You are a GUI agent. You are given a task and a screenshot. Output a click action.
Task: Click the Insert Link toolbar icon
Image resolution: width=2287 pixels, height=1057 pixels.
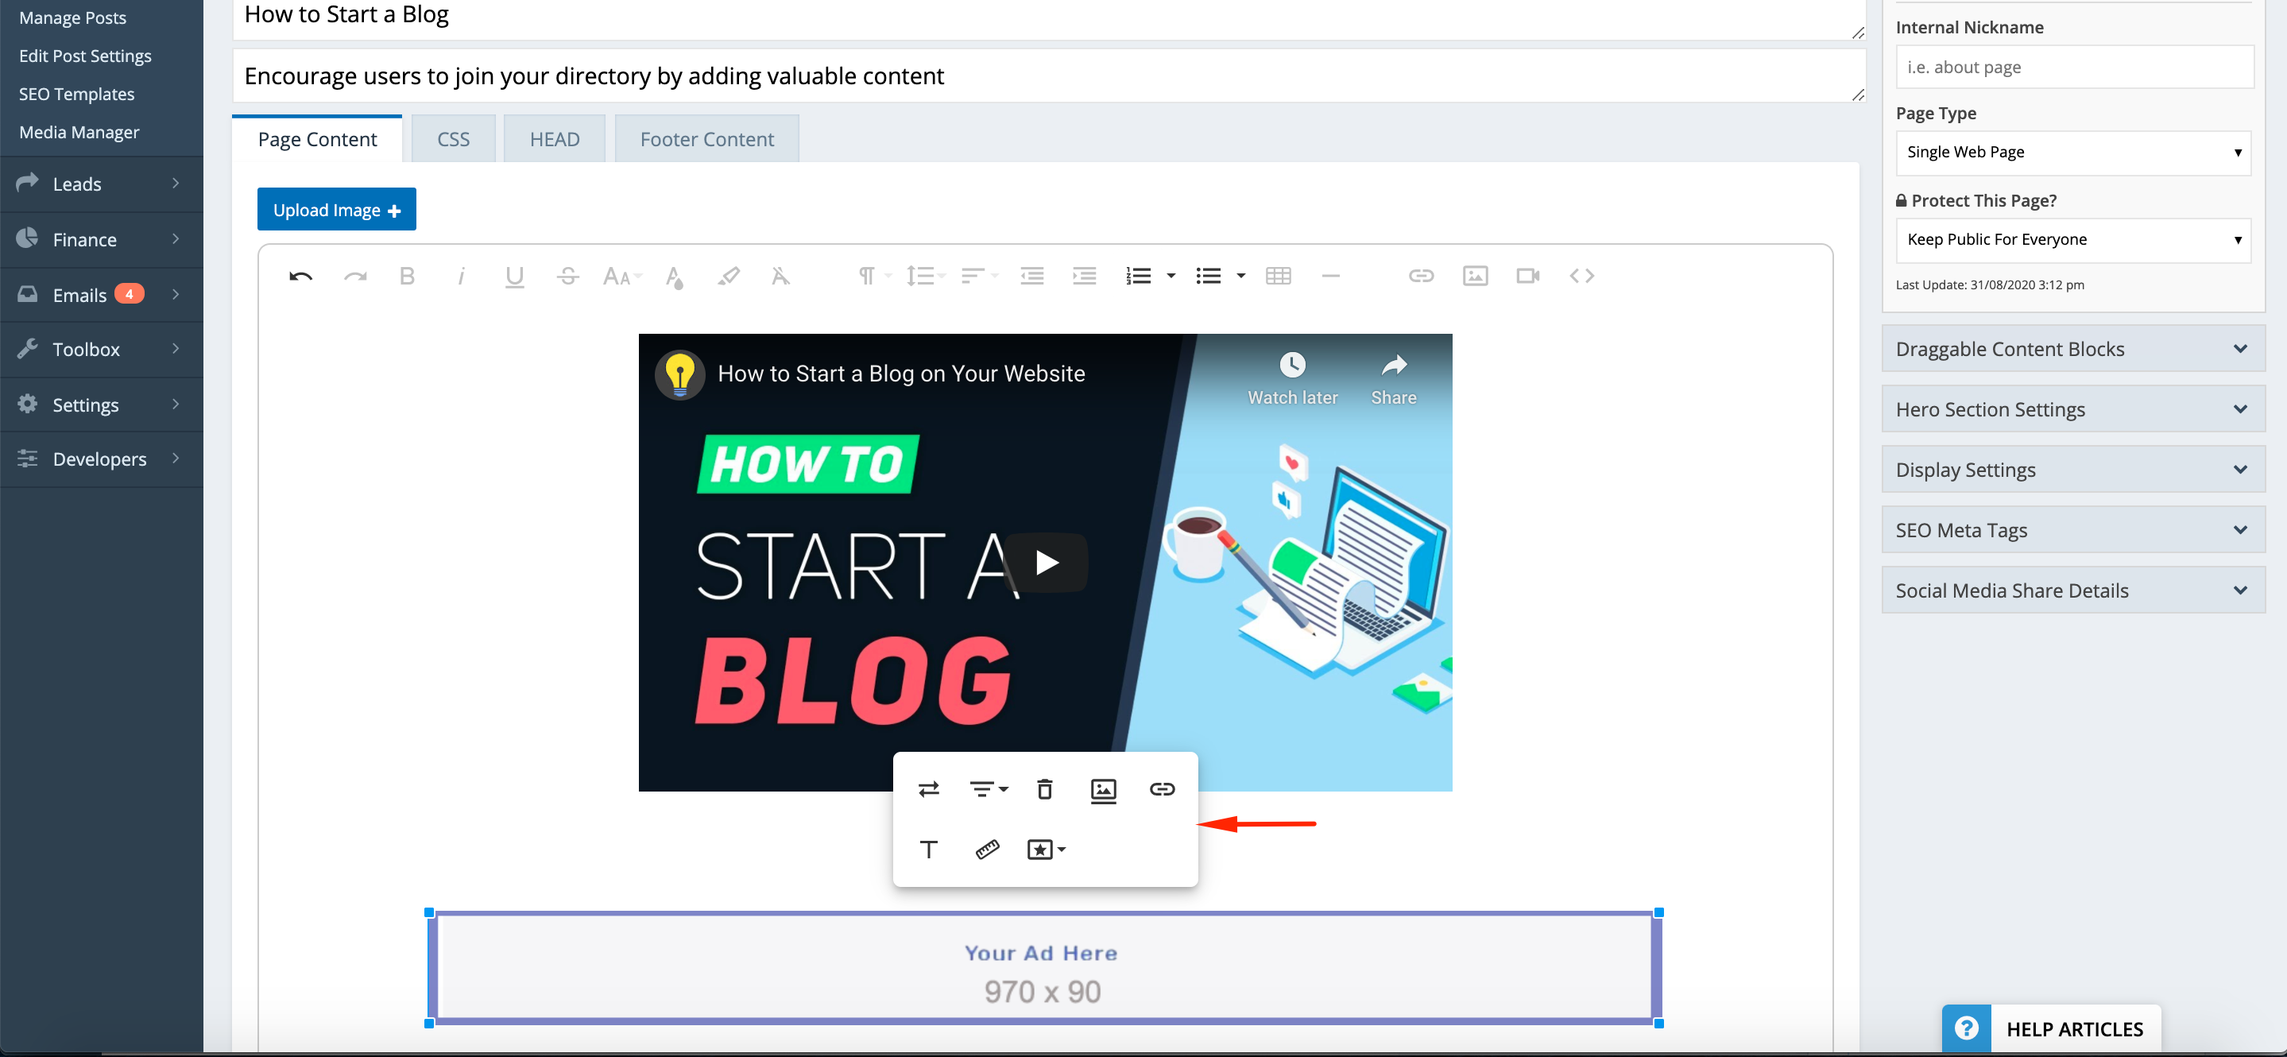click(x=1421, y=277)
